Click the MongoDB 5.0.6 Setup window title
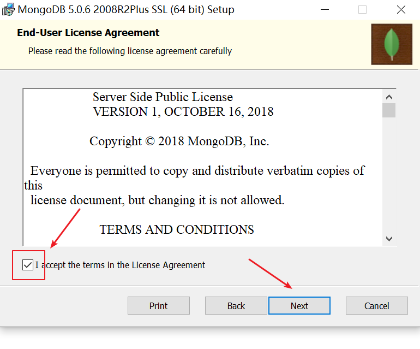Image resolution: width=420 pixels, height=349 pixels. pos(126,10)
